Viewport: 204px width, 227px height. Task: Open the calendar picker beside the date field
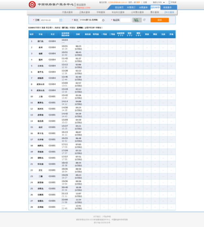click(61, 20)
